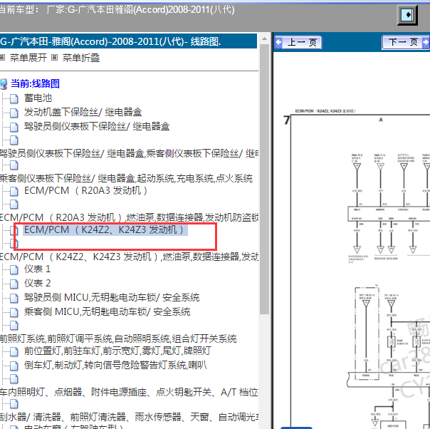The image size is (430, 429).
Task: Open ECM/PCM（K24Z2、K24Z3 发动机）,燃油泵,数据连接器 entry
Action: pos(129,257)
